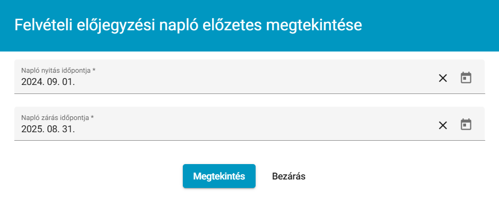Clear the Napló nyitás időpontja date

point(443,78)
